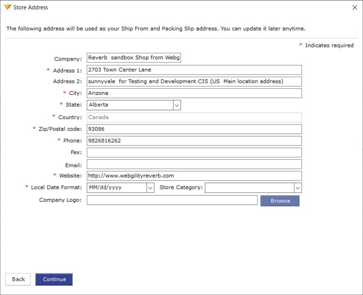Select the Phone number field
Viewport: 363px width, 295px height.
tap(194, 141)
